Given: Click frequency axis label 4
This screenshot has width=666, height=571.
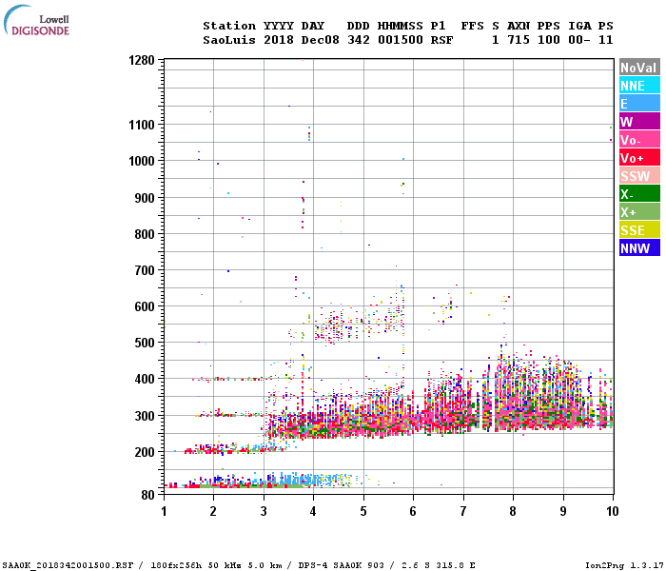Looking at the screenshot, I should tap(313, 511).
